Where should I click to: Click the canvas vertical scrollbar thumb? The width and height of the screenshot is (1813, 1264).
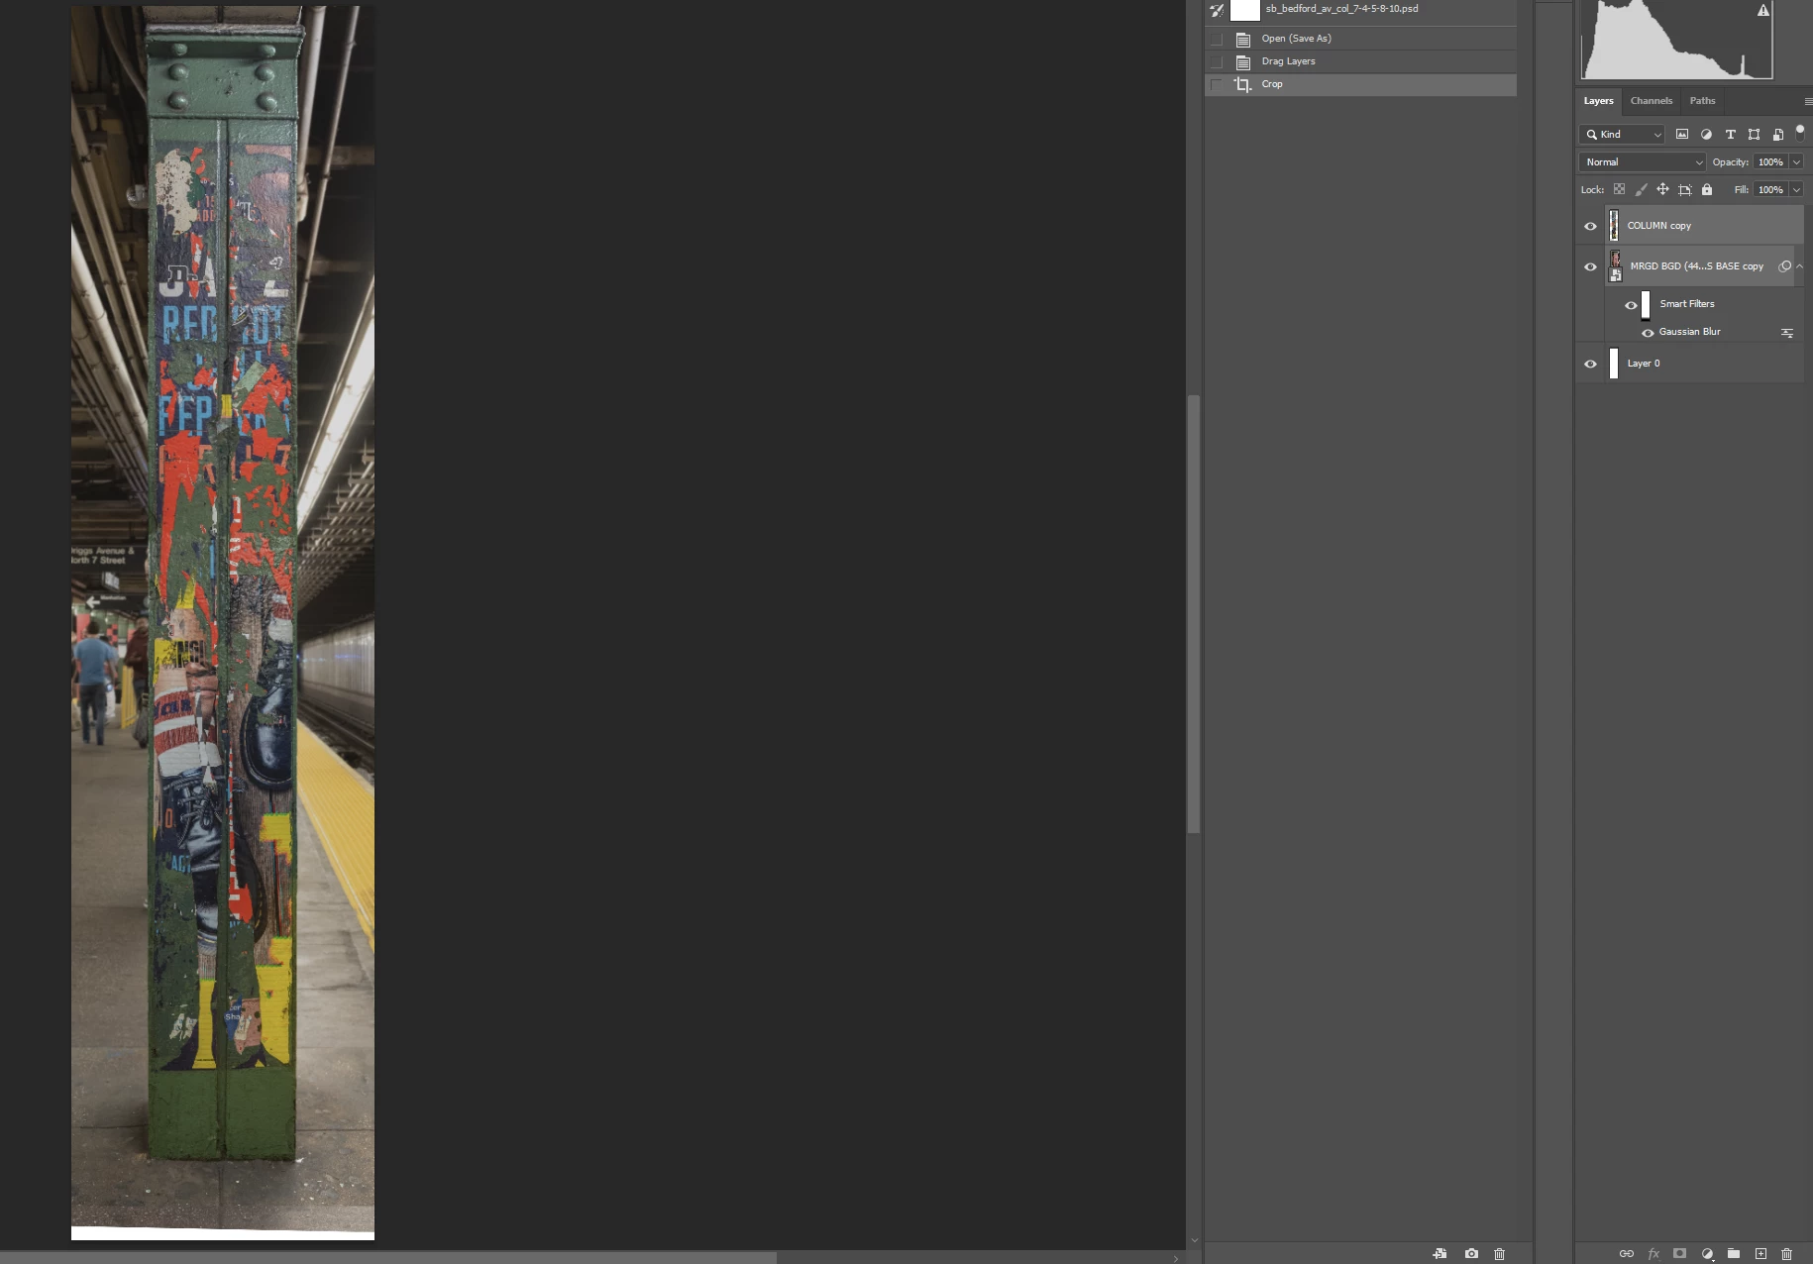[1194, 614]
